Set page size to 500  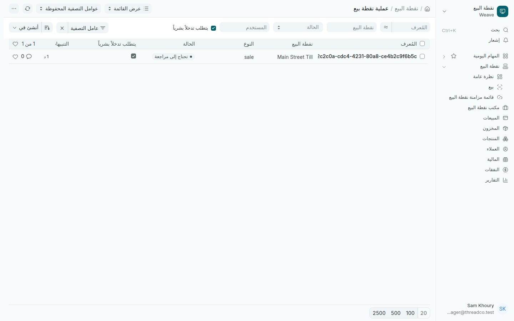click(x=395, y=313)
